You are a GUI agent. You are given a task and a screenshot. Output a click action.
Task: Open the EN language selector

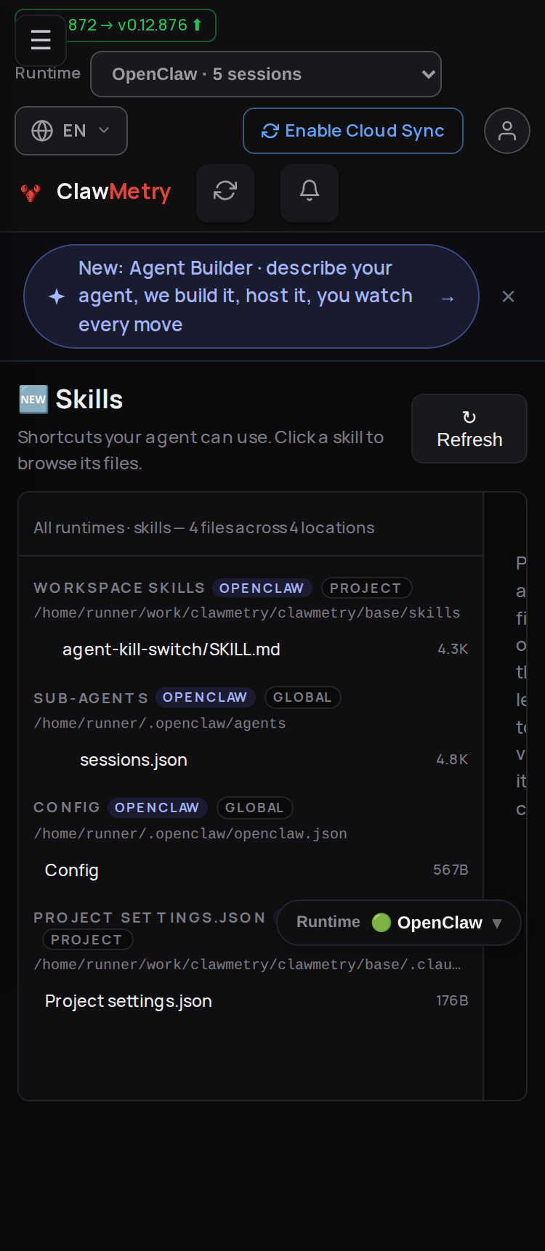(x=71, y=131)
